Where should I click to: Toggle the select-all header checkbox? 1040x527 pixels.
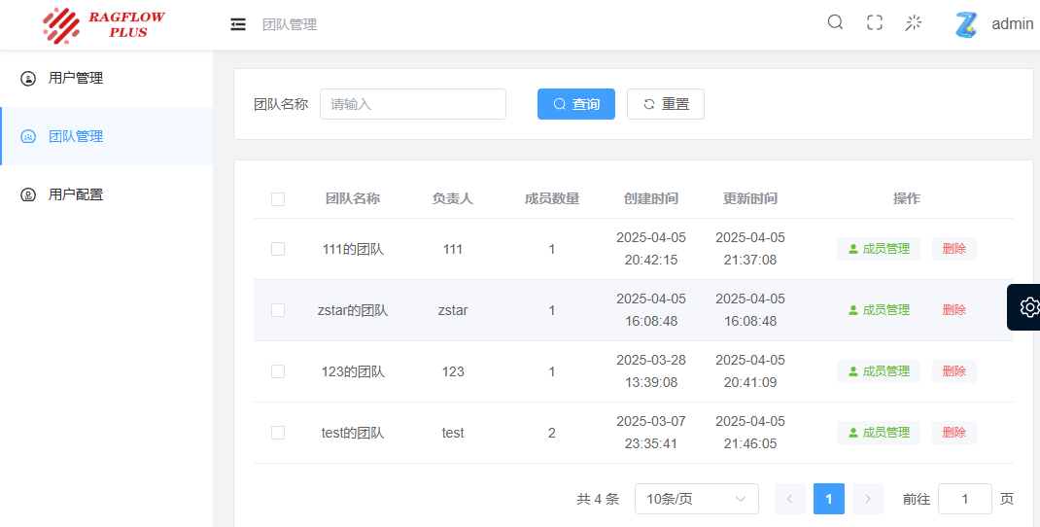coord(278,199)
